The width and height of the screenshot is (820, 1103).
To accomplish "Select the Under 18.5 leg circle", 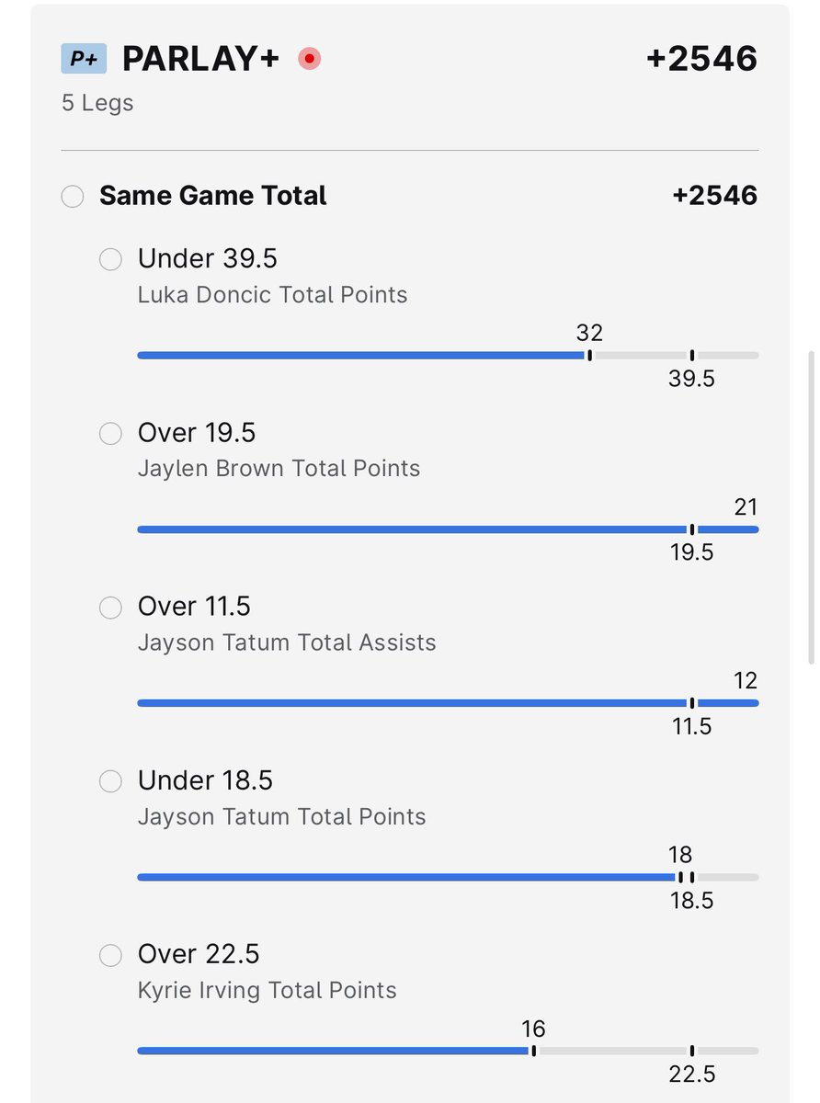I will coord(110,781).
